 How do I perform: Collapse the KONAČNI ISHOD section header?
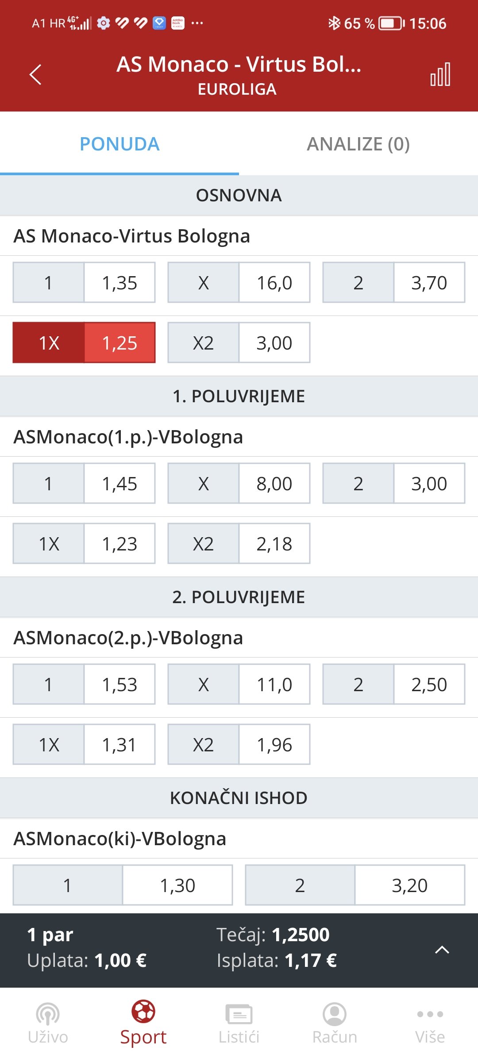pos(239,798)
